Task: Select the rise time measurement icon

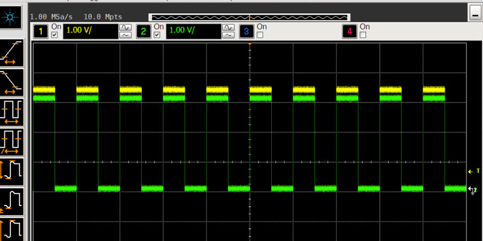Action: point(12,52)
